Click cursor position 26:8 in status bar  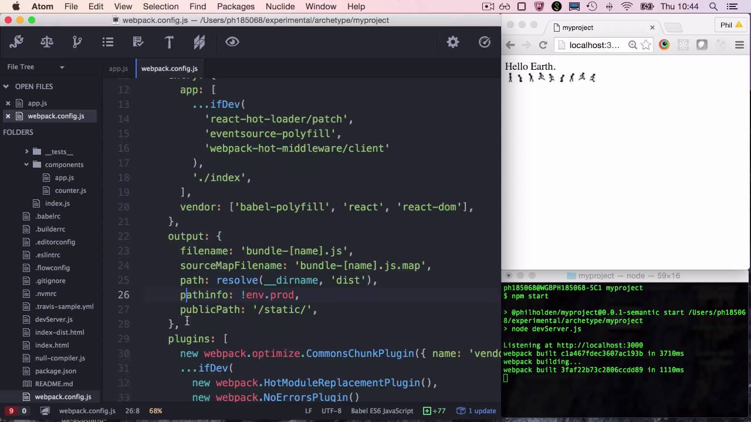click(x=133, y=411)
